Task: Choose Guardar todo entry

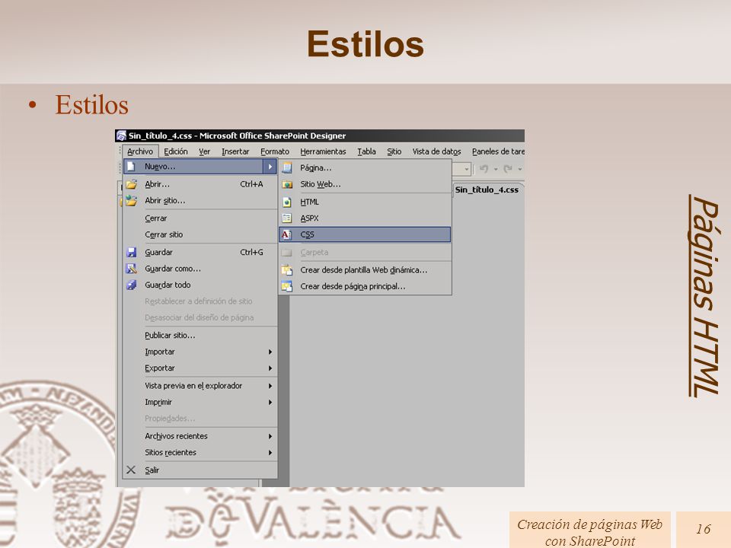Action: point(200,285)
